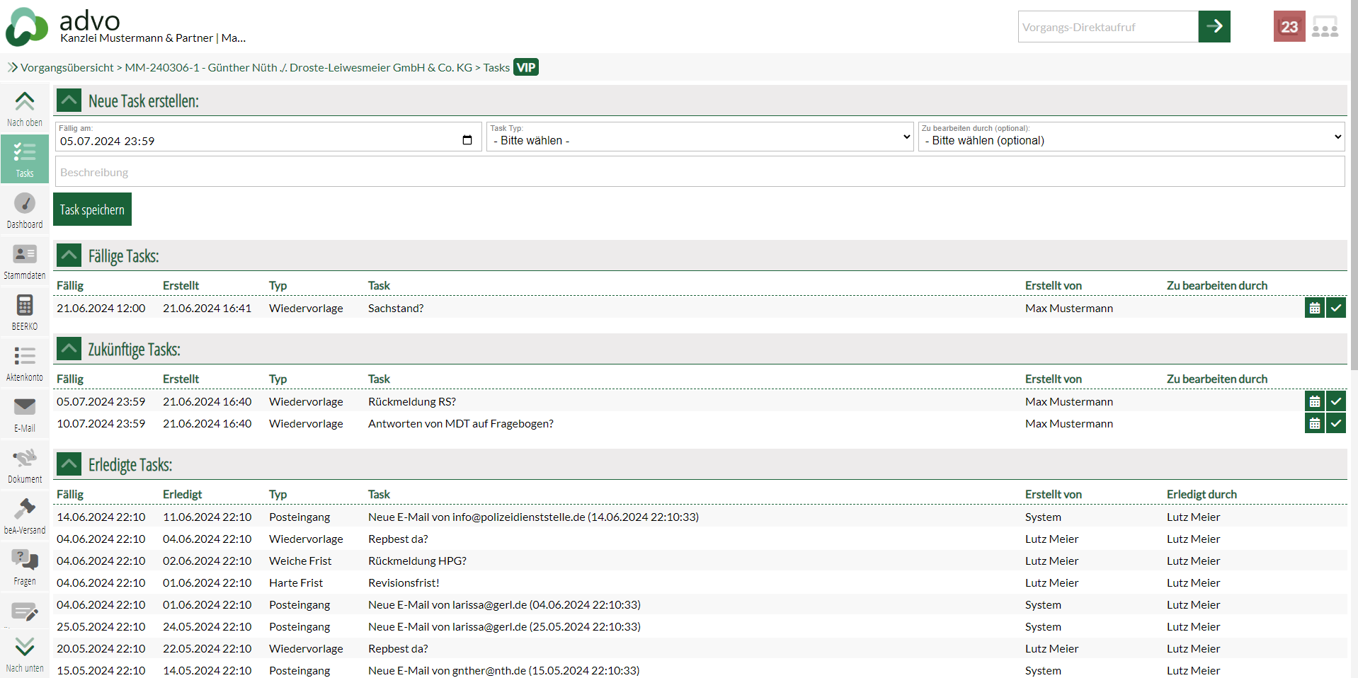Collapse the Erledigte Tasks section
Viewport: 1358px width, 678px height.
69,464
